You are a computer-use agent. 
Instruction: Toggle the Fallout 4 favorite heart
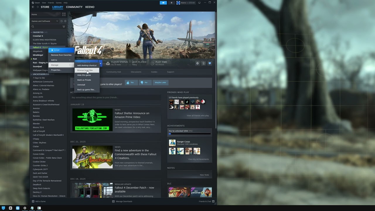click(209, 63)
